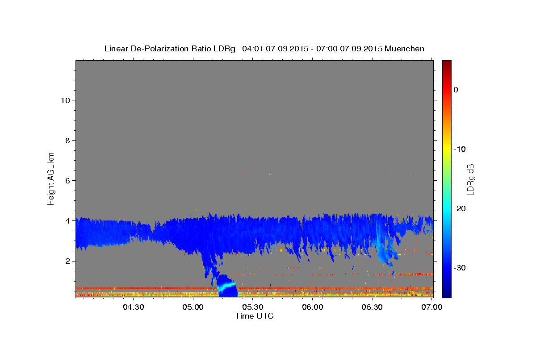Click the height tick label 4

pyautogui.click(x=67, y=221)
